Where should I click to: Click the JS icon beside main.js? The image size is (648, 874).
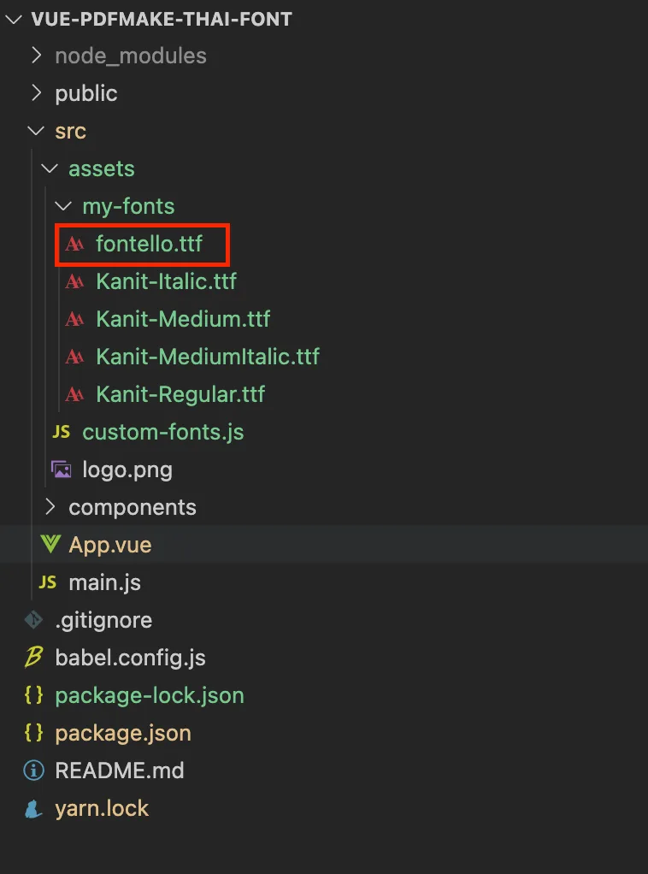click(x=47, y=582)
